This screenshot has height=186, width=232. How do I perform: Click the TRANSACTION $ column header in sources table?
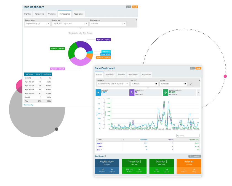(x=194, y=140)
